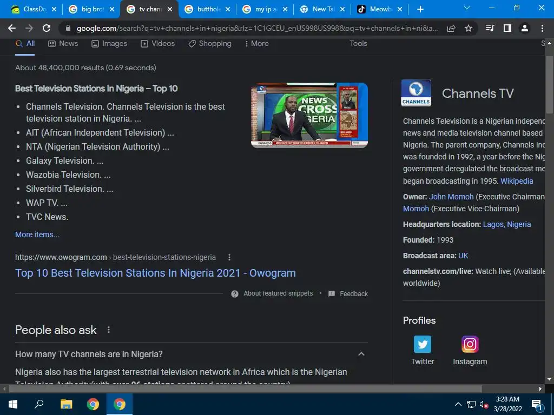The height and width of the screenshot is (415, 554).
Task: Reload the current page
Action: pos(47,28)
